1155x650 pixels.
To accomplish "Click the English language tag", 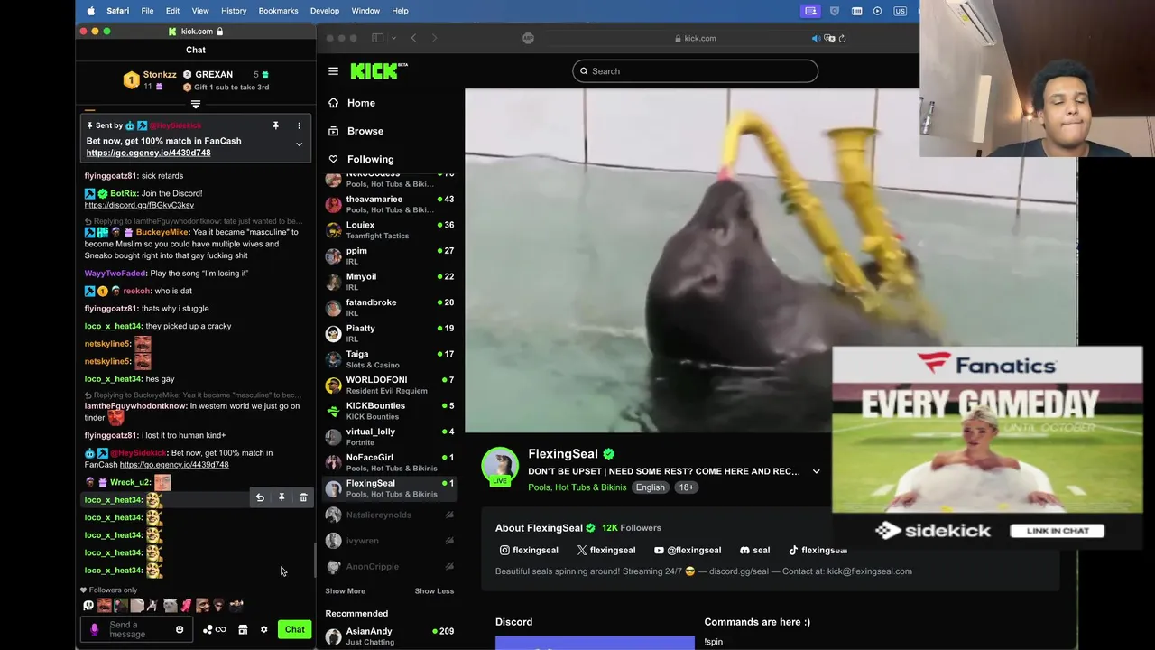I will tap(650, 487).
